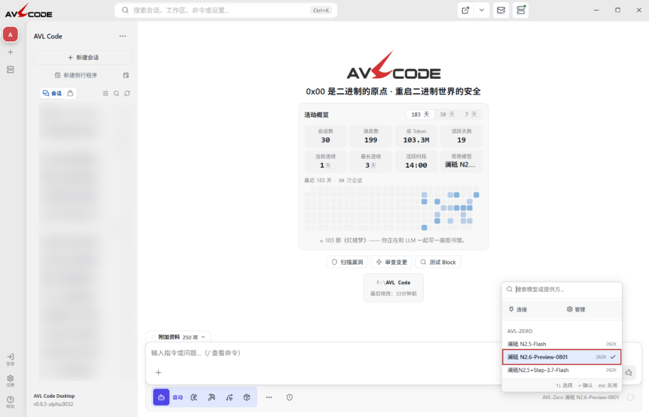Image resolution: width=649 pixels, height=417 pixels.
Task: Click the 消息数 199 stat card
Action: tap(371, 136)
